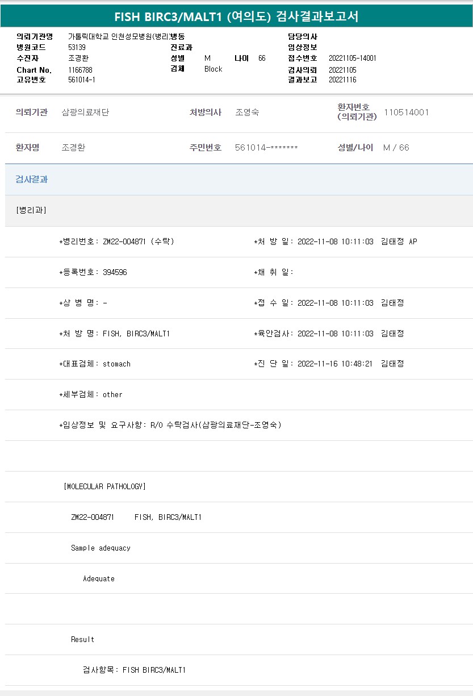Click the report title FISH BIRC3/MALT1 검사결과보고서
Viewport: 473px width, 696px height.
tap(236, 16)
